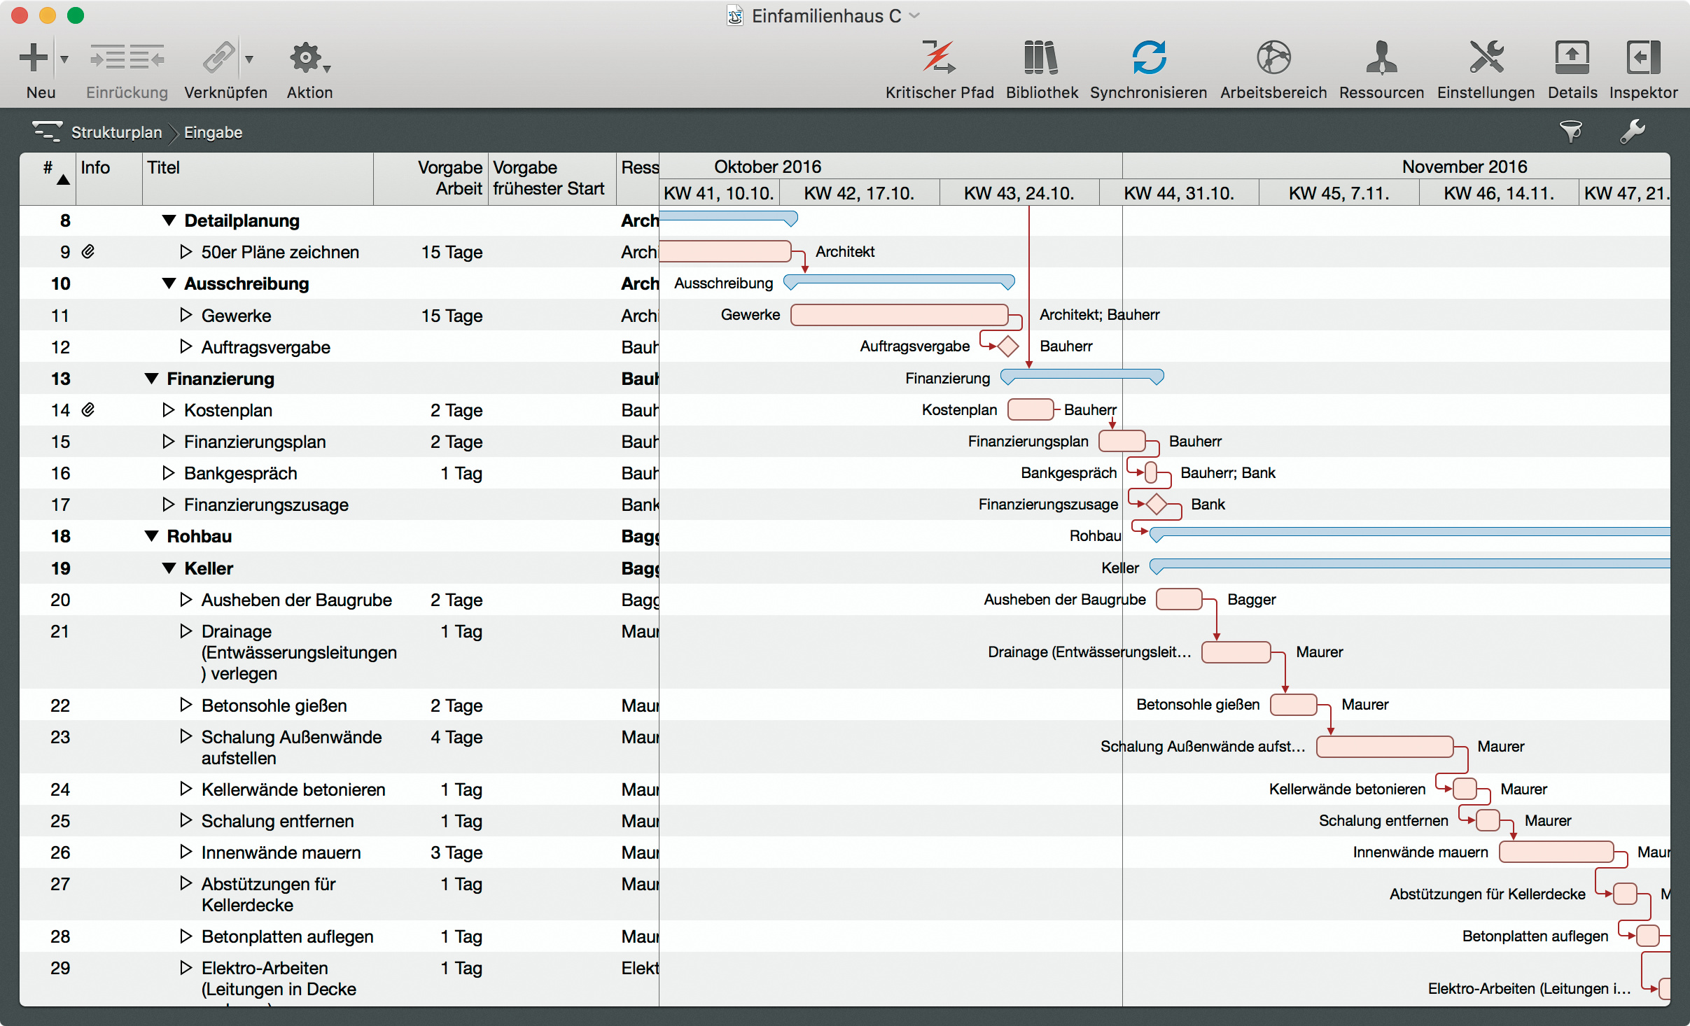This screenshot has height=1026, width=1690.
Task: Click the Verknüpfen link button
Action: click(219, 58)
